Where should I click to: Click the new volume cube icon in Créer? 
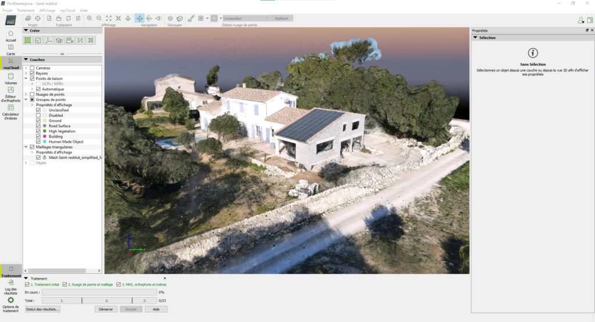[x=59, y=40]
